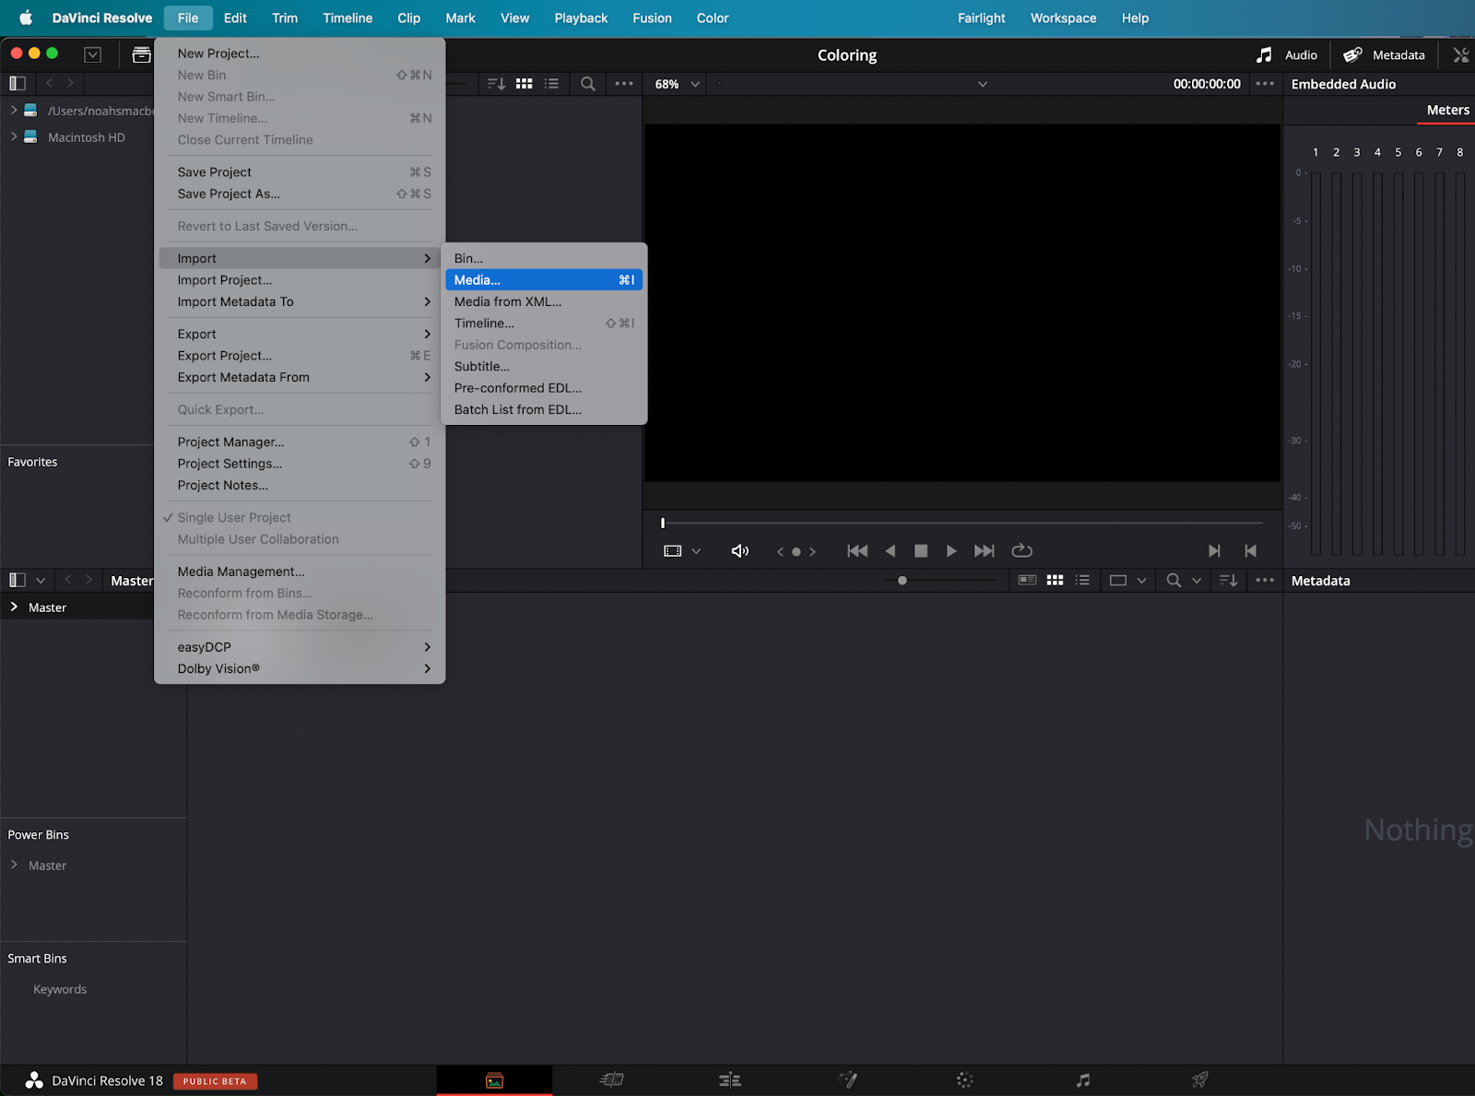This screenshot has height=1096, width=1475.
Task: Toggle Single User Project option
Action: click(234, 518)
